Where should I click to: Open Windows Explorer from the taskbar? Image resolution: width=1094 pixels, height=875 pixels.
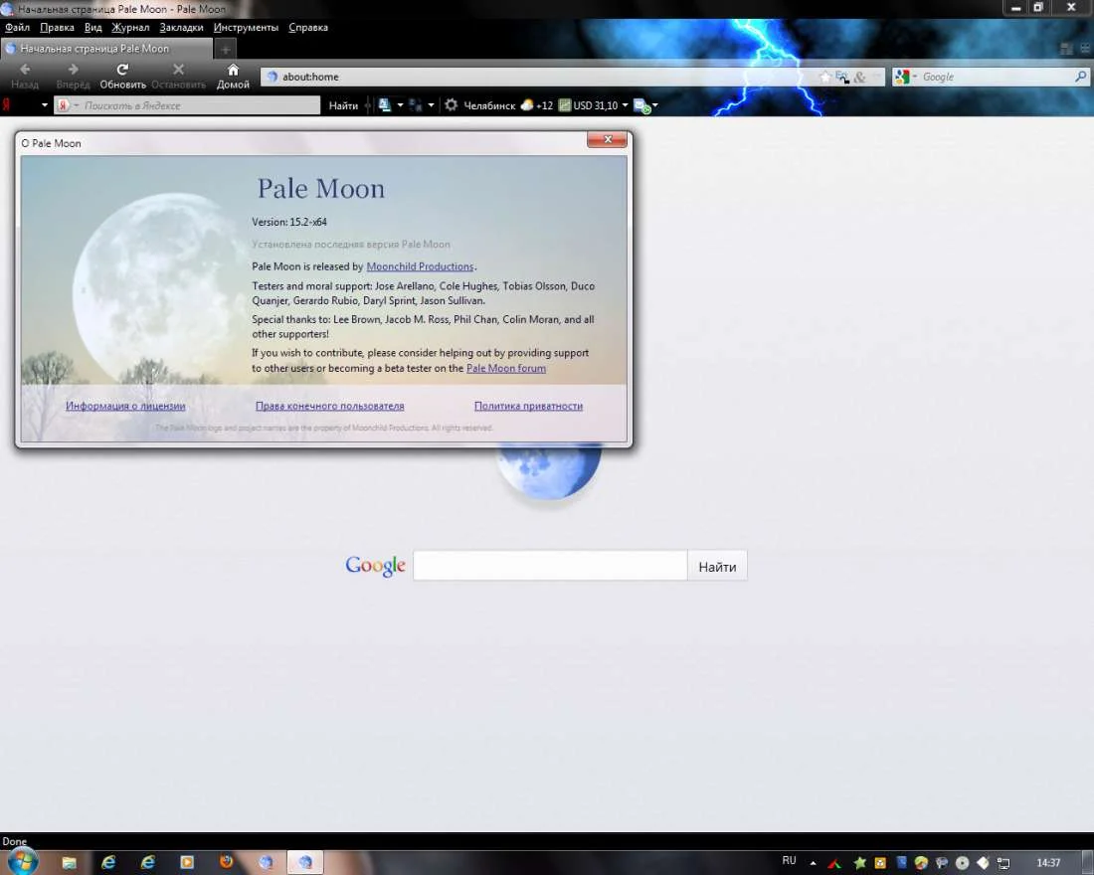tap(69, 862)
